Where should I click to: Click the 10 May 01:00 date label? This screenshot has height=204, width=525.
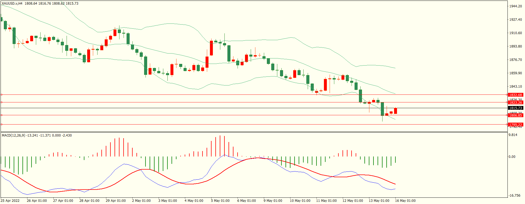click(300, 201)
